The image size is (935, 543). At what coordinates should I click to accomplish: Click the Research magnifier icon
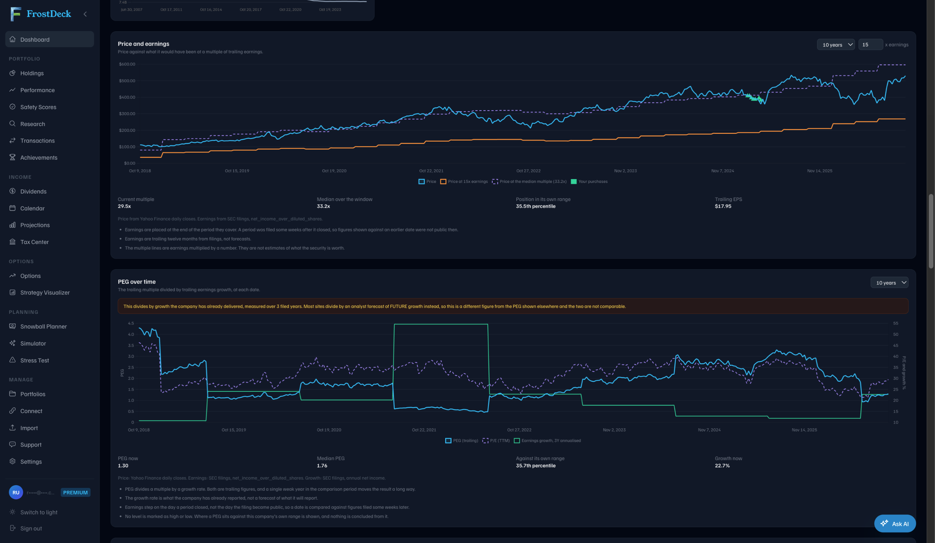[x=13, y=124]
